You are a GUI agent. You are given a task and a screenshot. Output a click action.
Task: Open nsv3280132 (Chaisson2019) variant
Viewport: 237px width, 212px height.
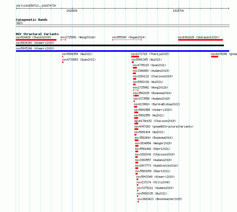coord(153,76)
